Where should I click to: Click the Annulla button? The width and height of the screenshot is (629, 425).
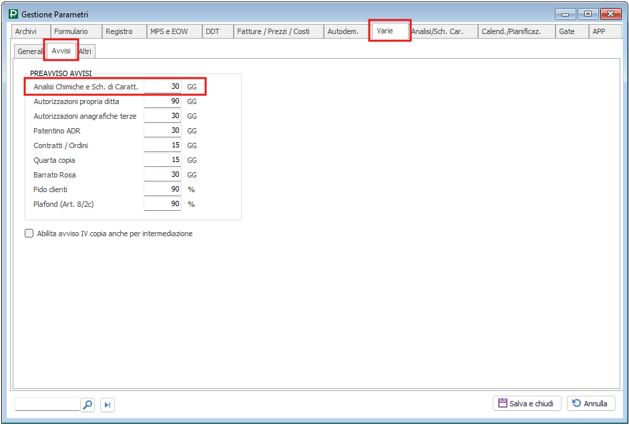tap(591, 404)
